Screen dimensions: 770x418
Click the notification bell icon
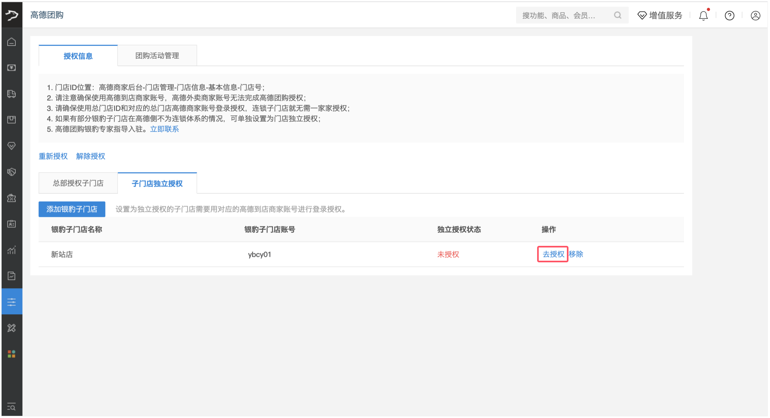tap(703, 16)
